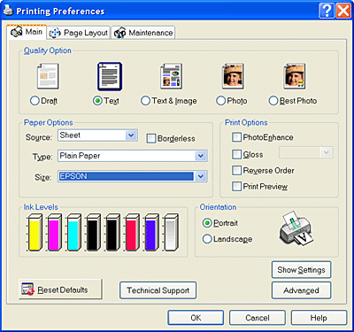Click the Show Settings button
354x332 pixels.
click(x=301, y=270)
